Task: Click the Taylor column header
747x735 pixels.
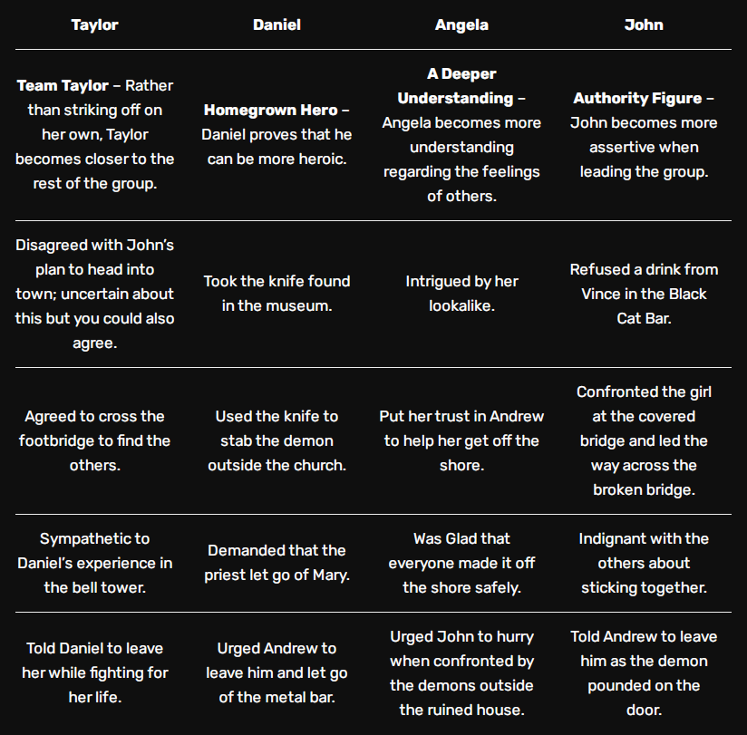Action: [x=95, y=24]
